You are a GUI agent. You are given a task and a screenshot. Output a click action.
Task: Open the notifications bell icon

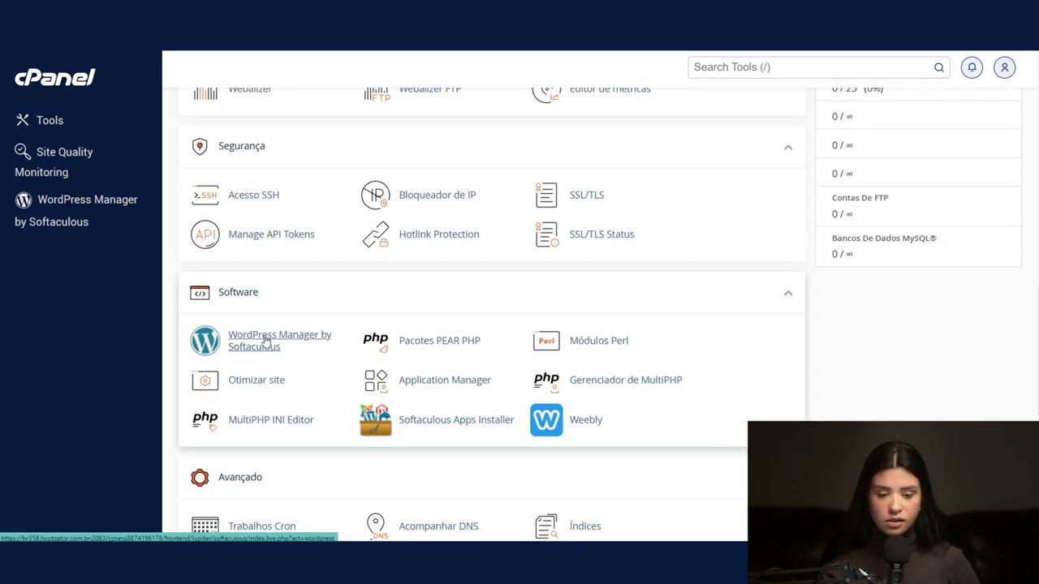coord(972,67)
